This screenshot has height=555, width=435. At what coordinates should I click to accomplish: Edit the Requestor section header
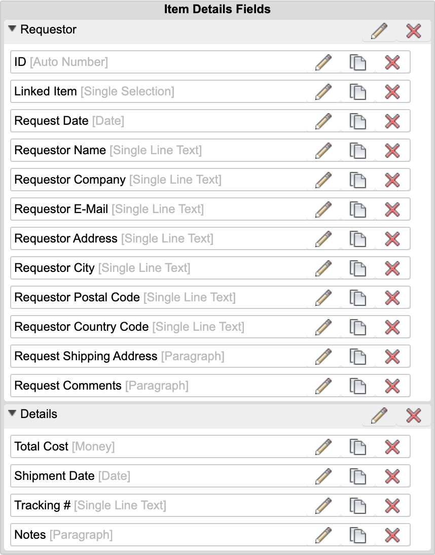pos(379,31)
